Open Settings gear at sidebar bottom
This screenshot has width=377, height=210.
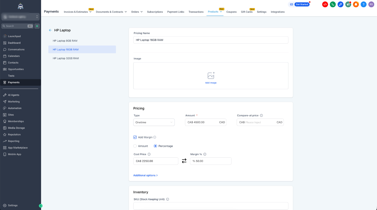point(5,206)
